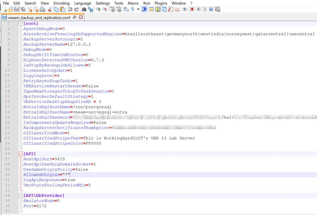317x215 pixels.
Task: Collapse the [API\DbProvider] section fold marker
Action: (21, 195)
